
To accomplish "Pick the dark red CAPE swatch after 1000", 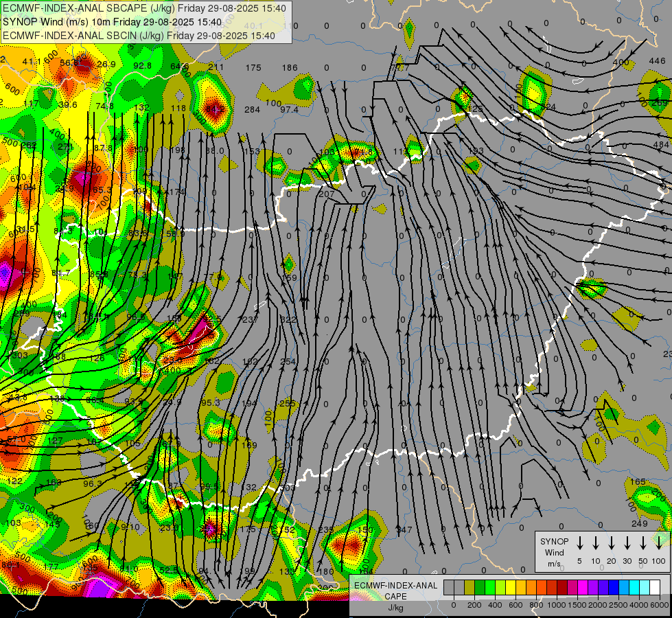I will click(562, 587).
